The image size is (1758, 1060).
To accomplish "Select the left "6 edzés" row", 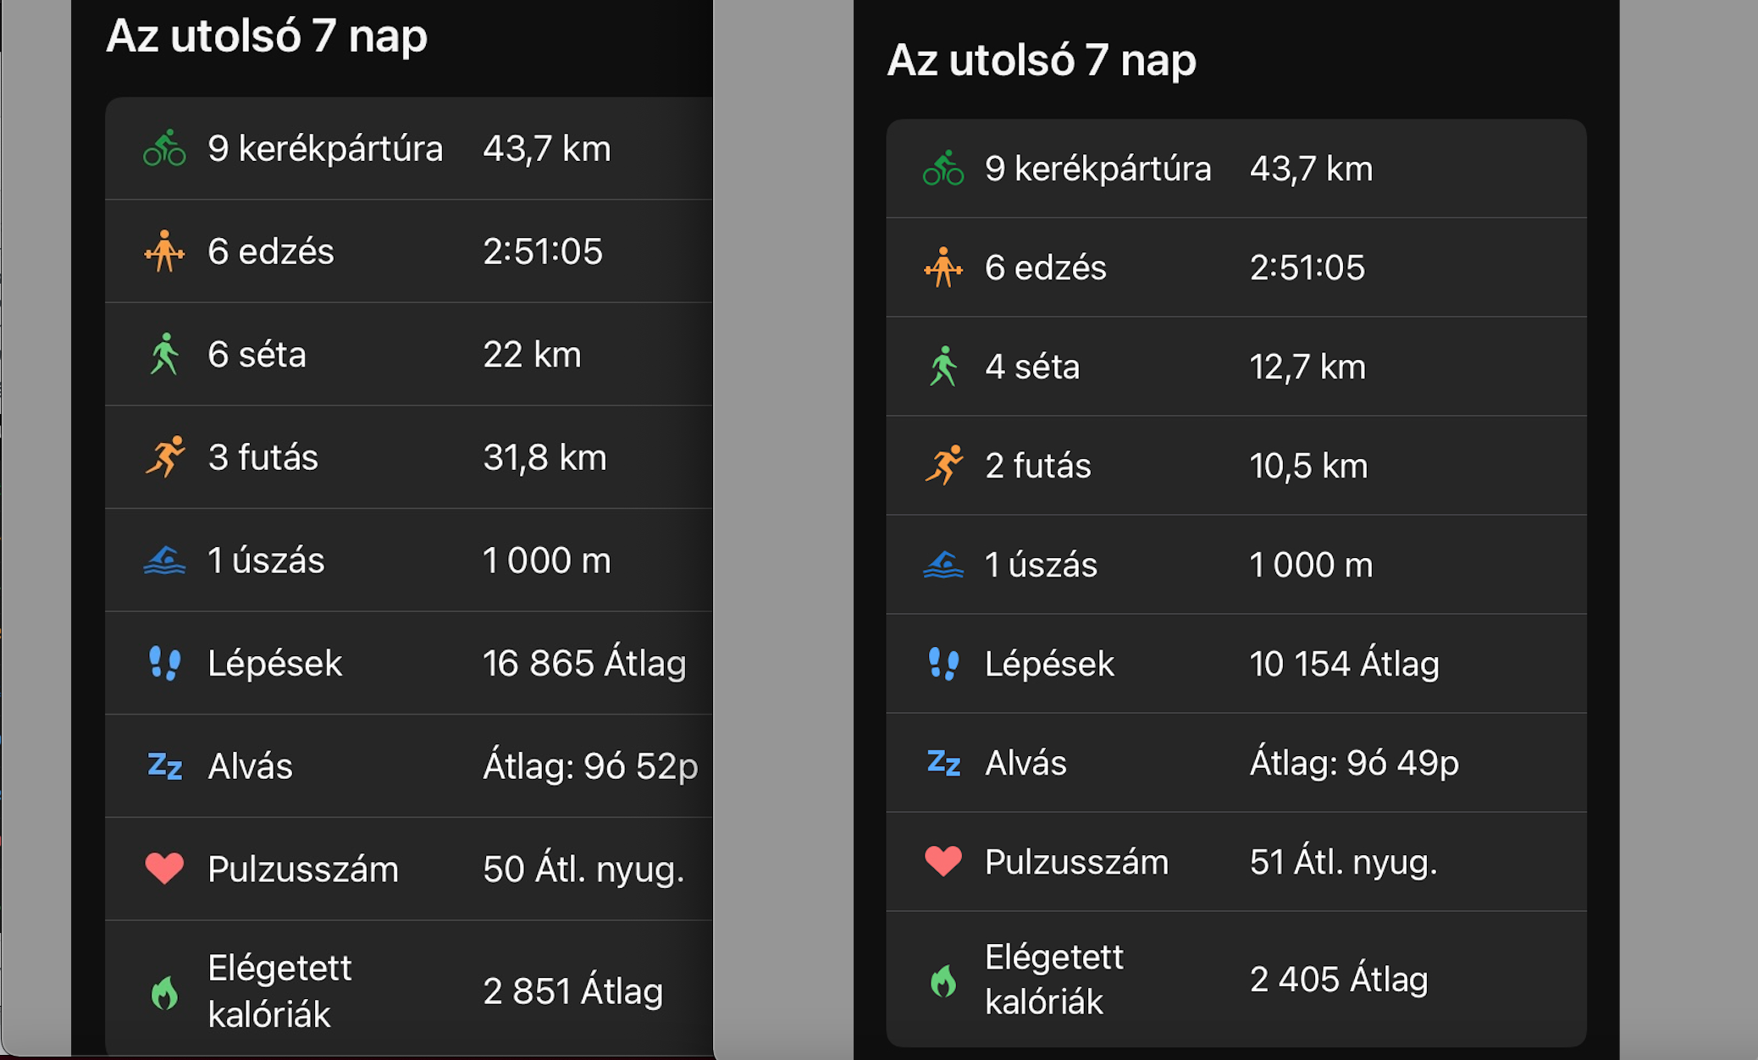I will click(x=408, y=251).
